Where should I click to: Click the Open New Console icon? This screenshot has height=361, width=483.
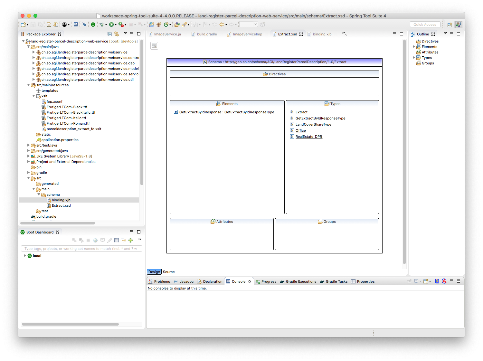pos(426,281)
